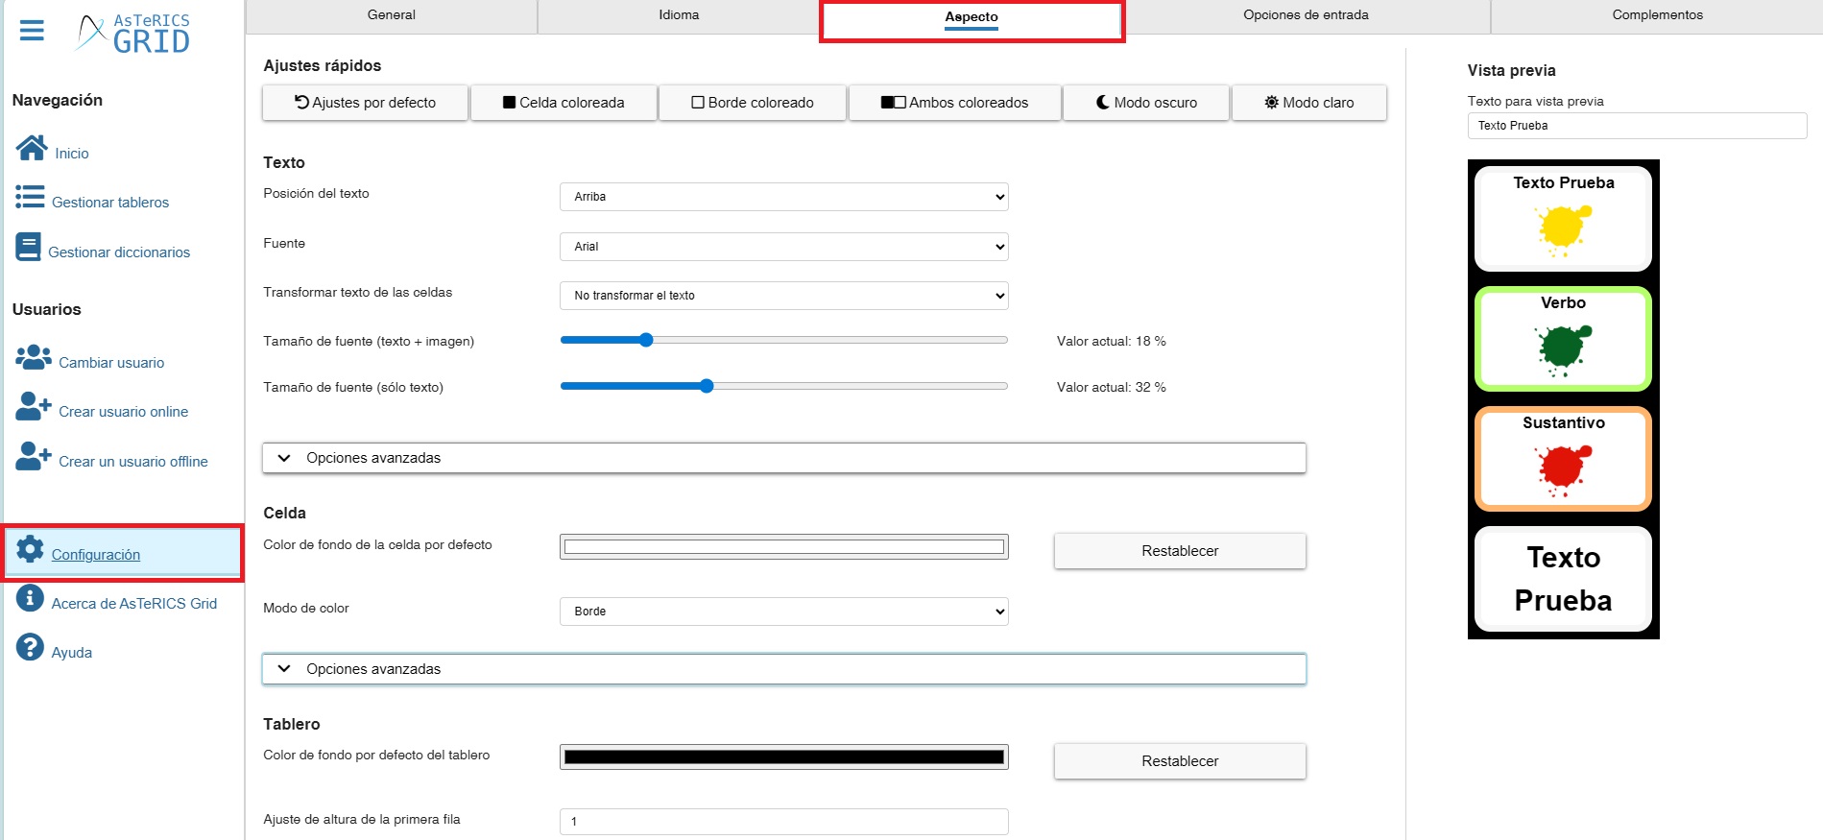Open the black Tablero background color swatch
This screenshot has height=840, width=1823.
(x=783, y=757)
